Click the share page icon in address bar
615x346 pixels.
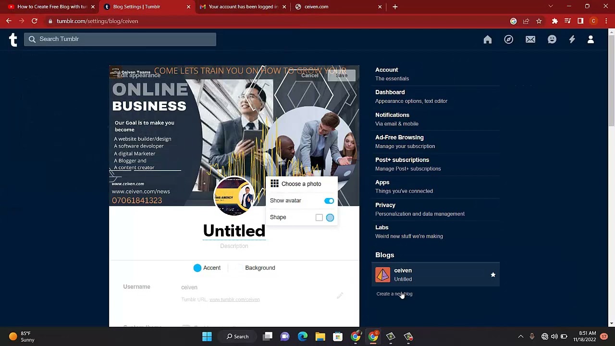(526, 21)
